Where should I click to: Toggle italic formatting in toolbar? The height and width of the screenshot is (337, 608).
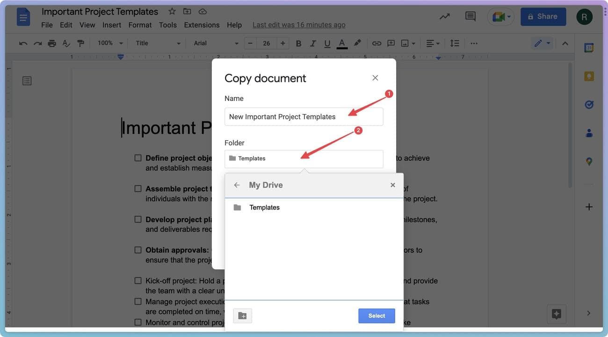(313, 43)
